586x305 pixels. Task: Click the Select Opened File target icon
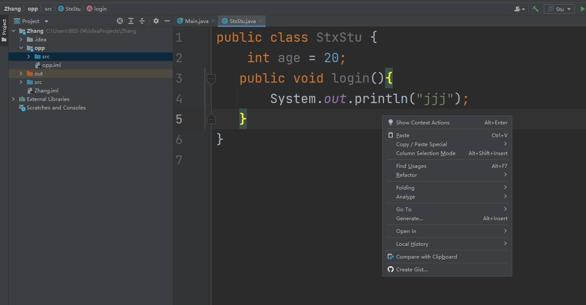click(x=120, y=21)
